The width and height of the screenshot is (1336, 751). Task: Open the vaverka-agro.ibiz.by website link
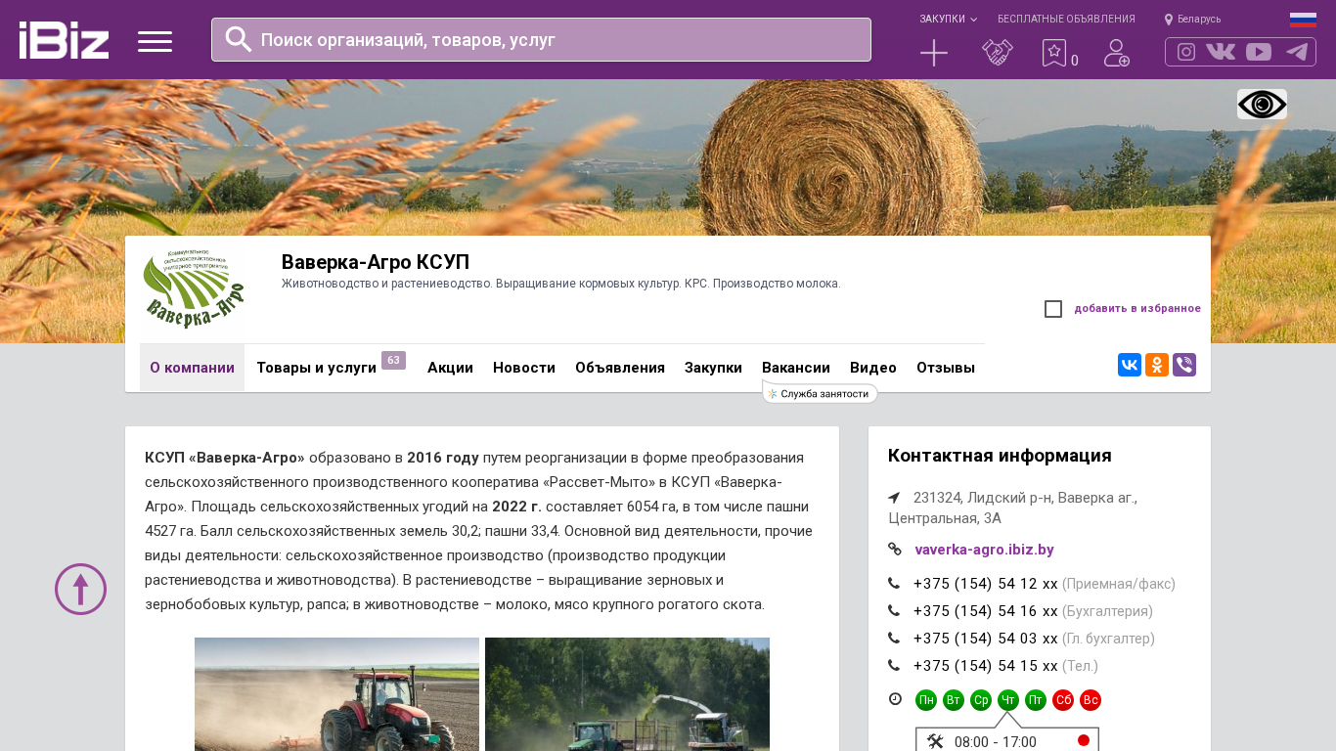tap(984, 550)
